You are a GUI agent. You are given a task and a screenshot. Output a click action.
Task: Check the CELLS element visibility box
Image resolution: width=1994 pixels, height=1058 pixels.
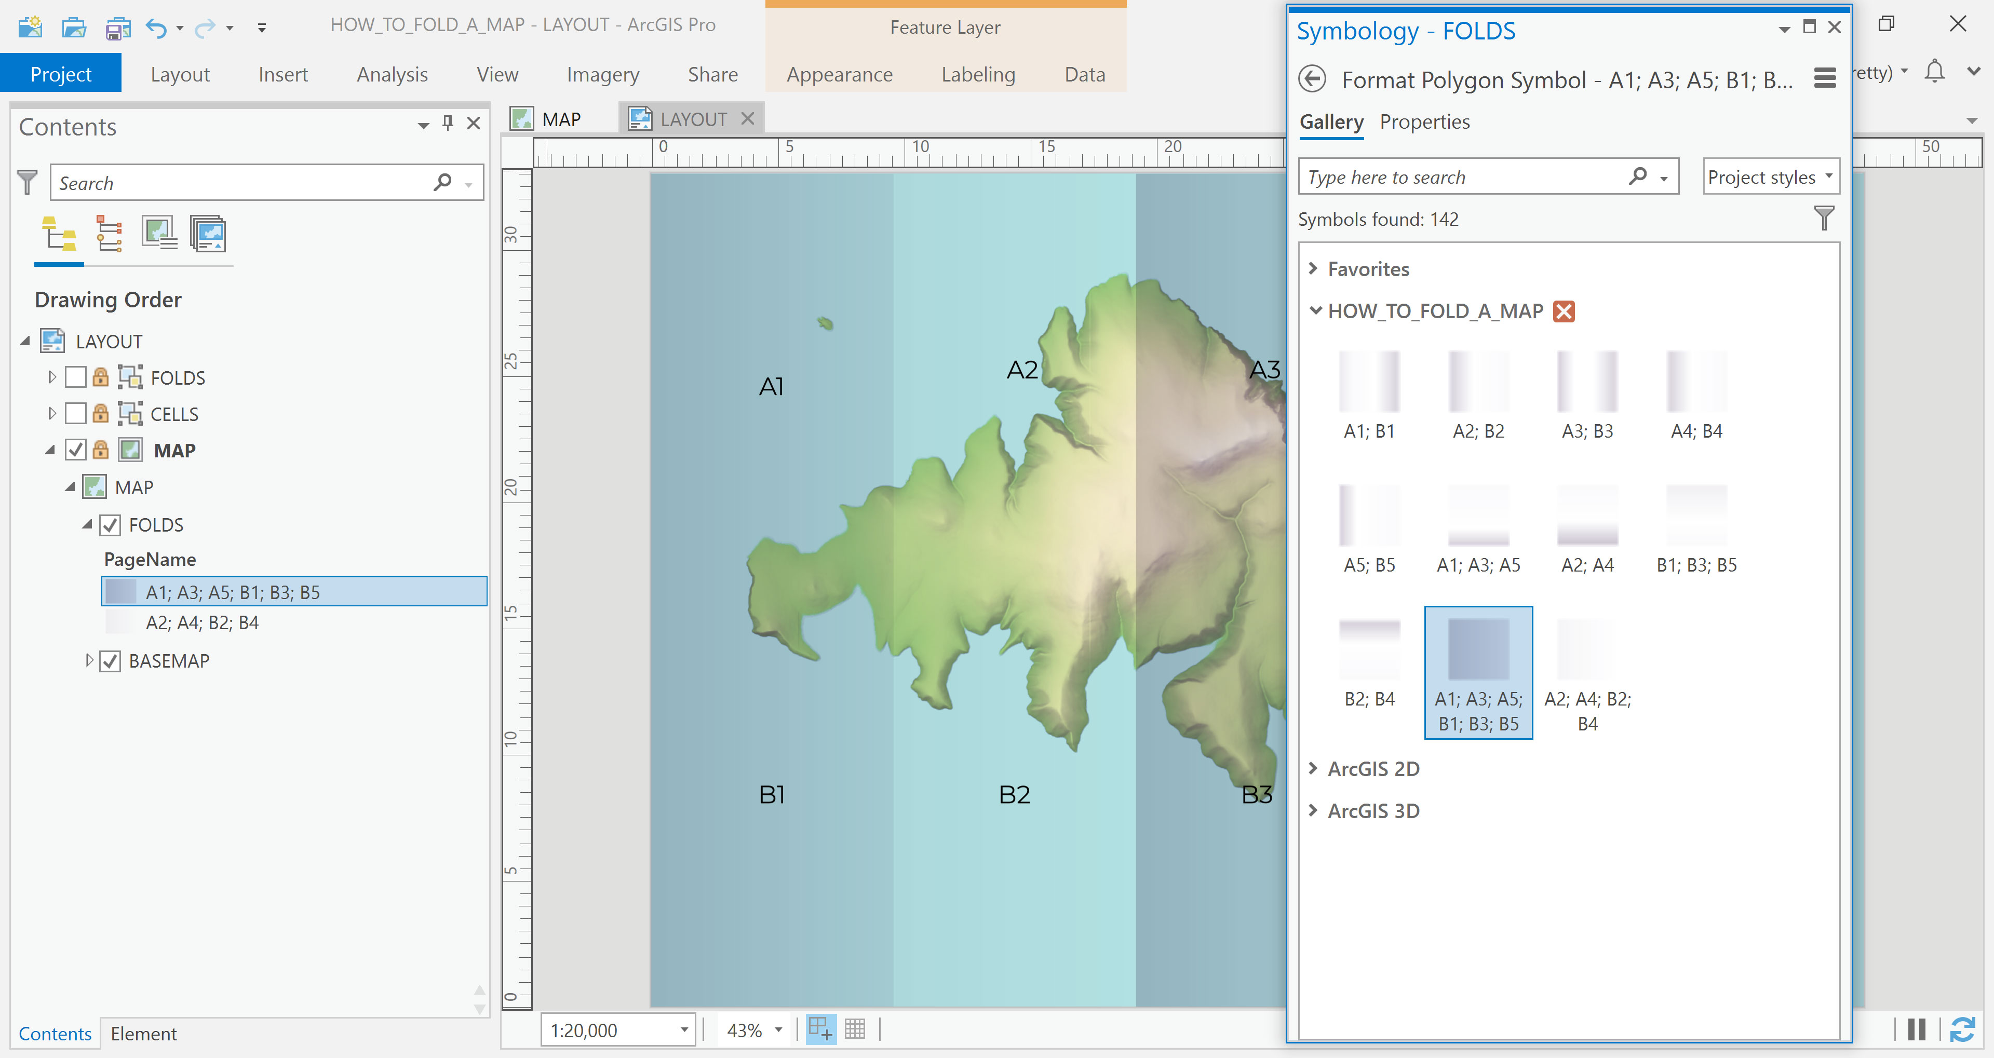pyautogui.click(x=75, y=414)
